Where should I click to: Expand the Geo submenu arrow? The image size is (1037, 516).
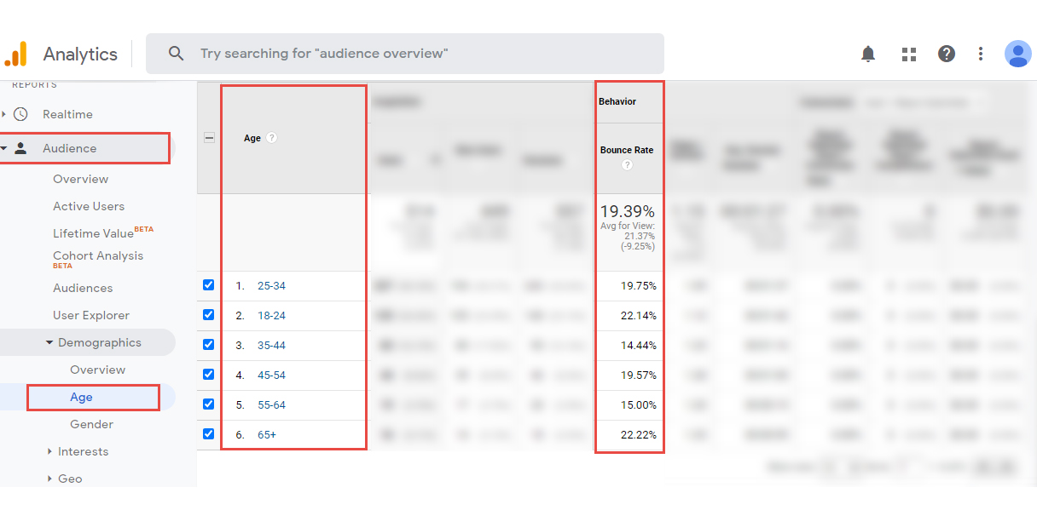pyautogui.click(x=50, y=479)
